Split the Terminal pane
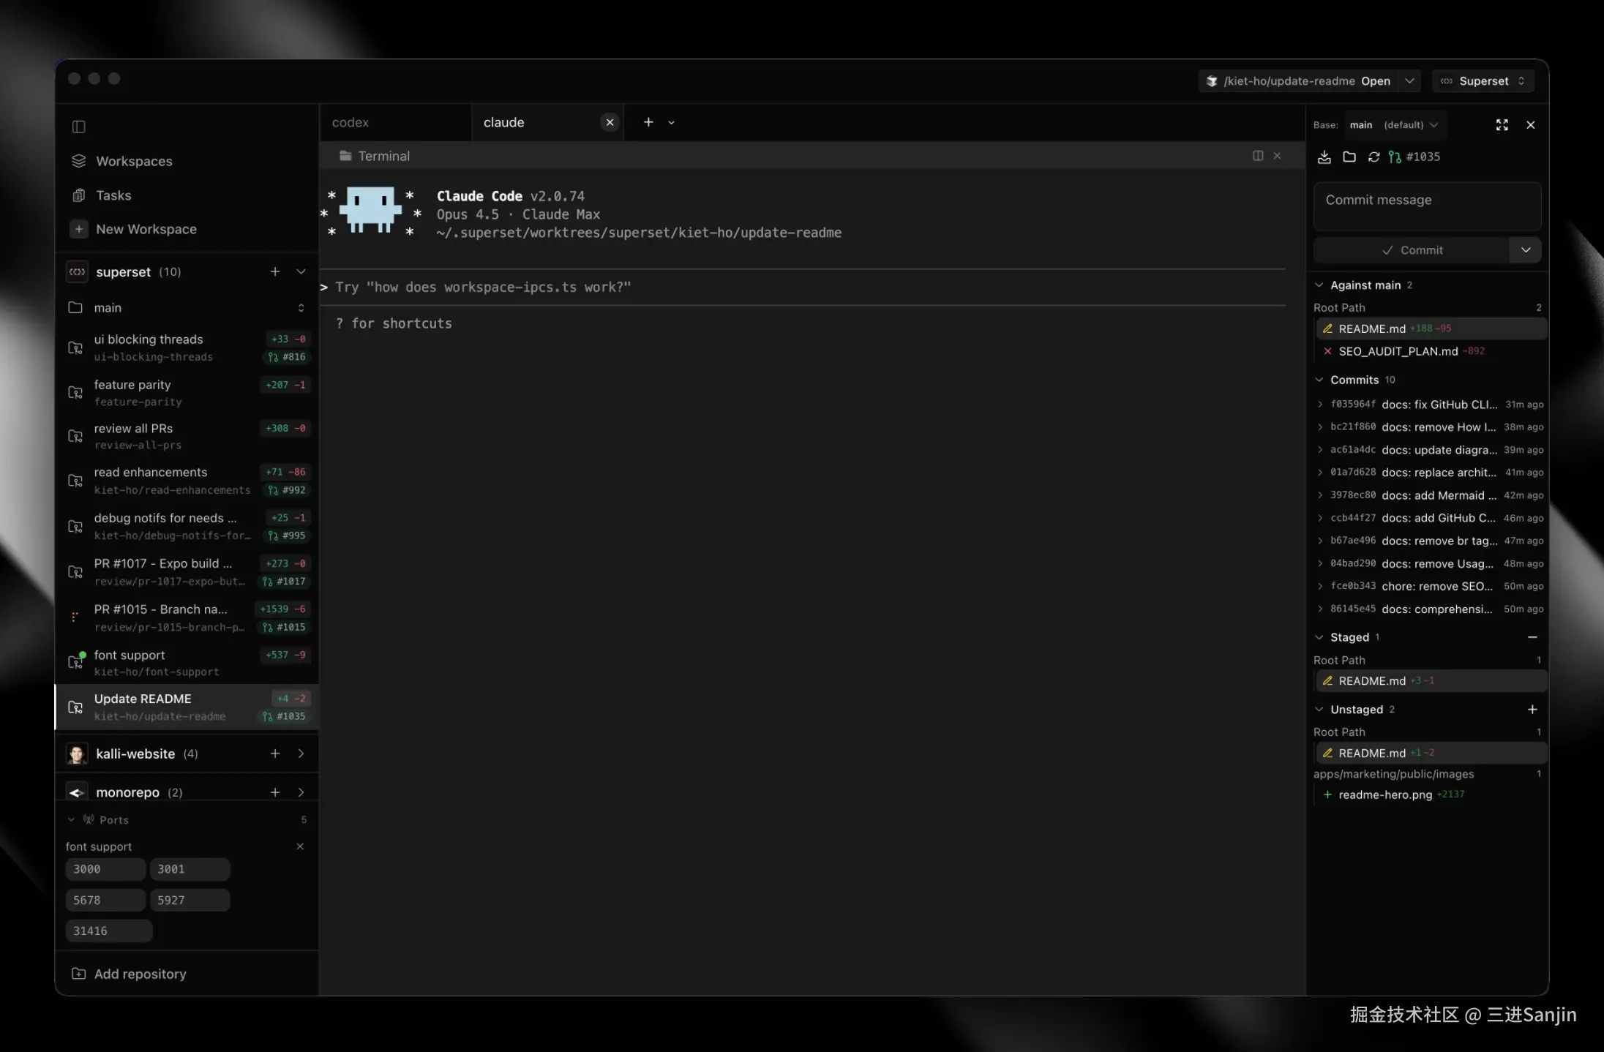This screenshot has width=1604, height=1052. coord(1257,156)
